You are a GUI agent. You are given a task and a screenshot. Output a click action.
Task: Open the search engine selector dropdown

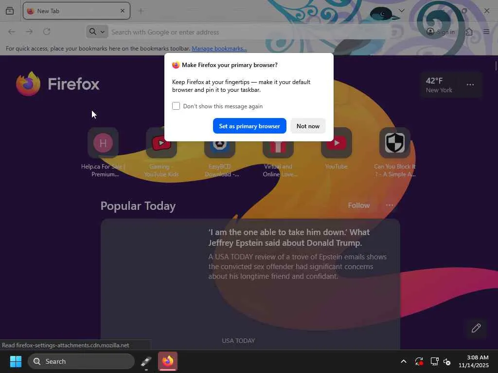97,32
